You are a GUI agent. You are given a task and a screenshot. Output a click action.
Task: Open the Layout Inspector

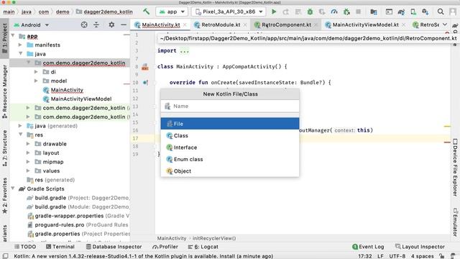[x=420, y=247]
